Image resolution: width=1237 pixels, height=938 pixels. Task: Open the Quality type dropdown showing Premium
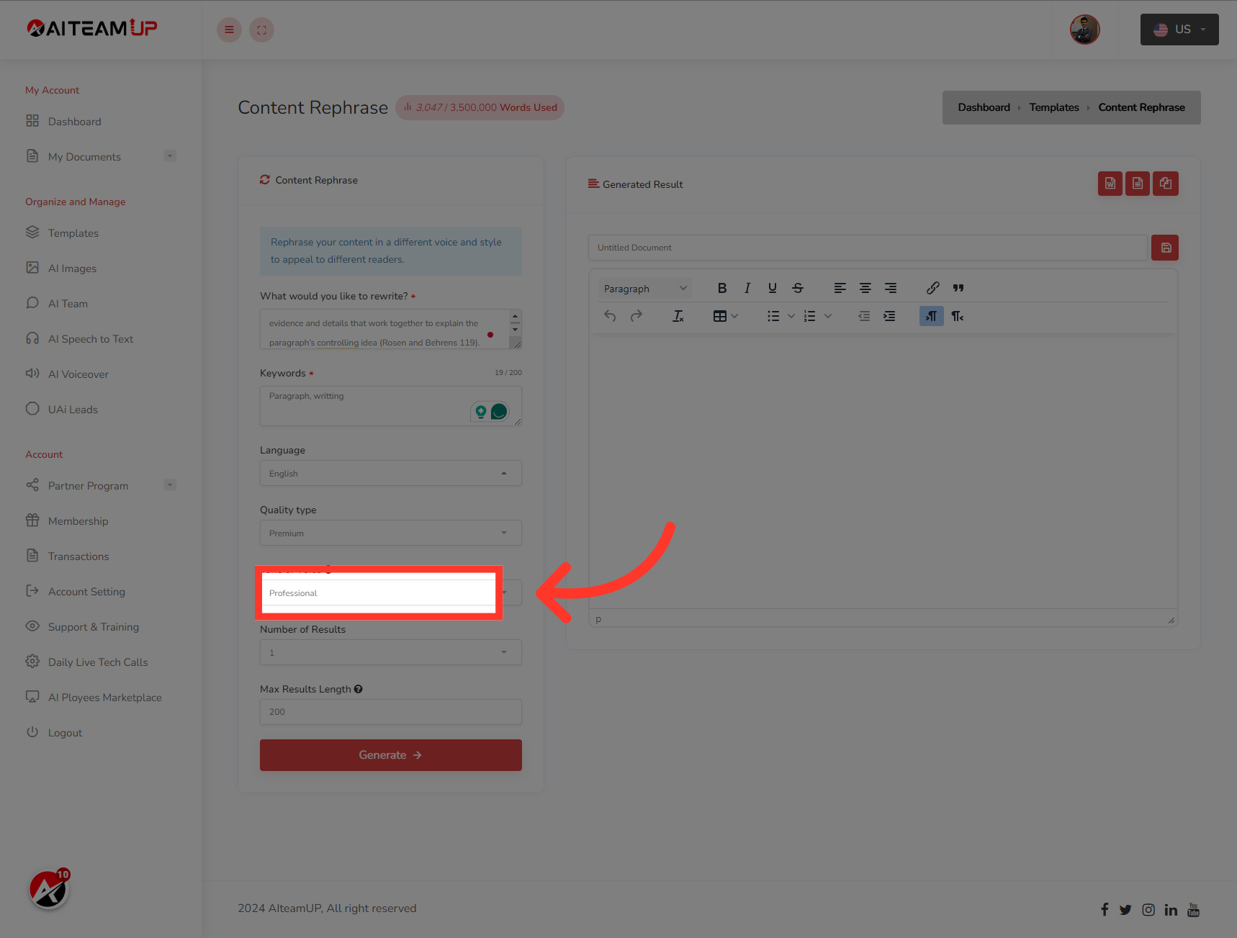391,533
